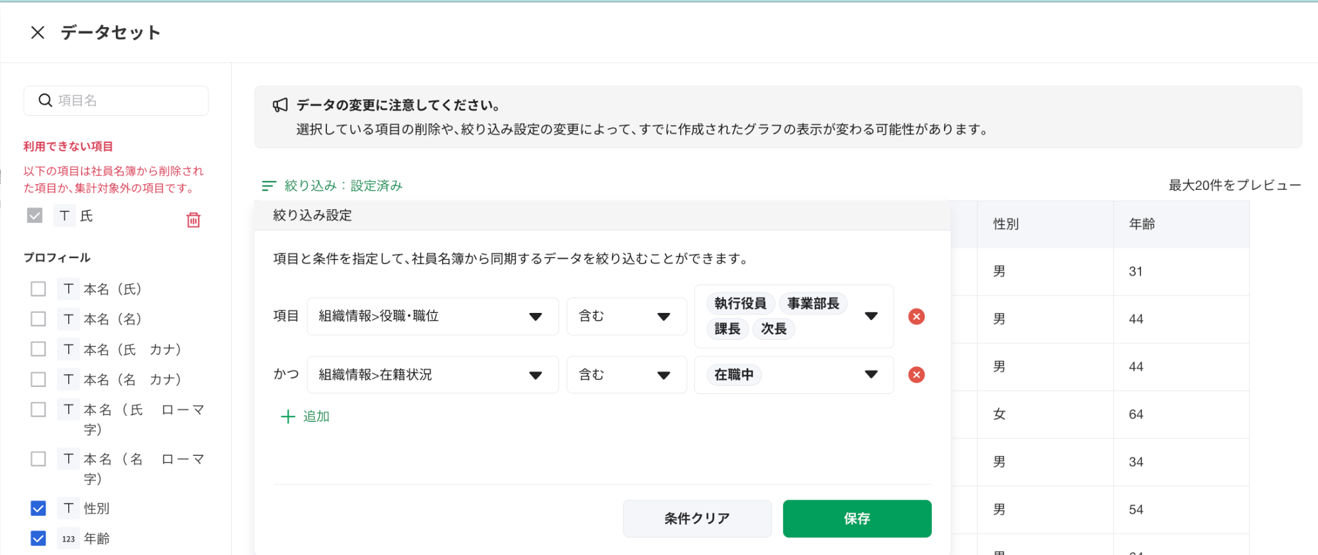The image size is (1318, 555).
Task: Click the T text type icon for 性別
Action: pos(68,509)
